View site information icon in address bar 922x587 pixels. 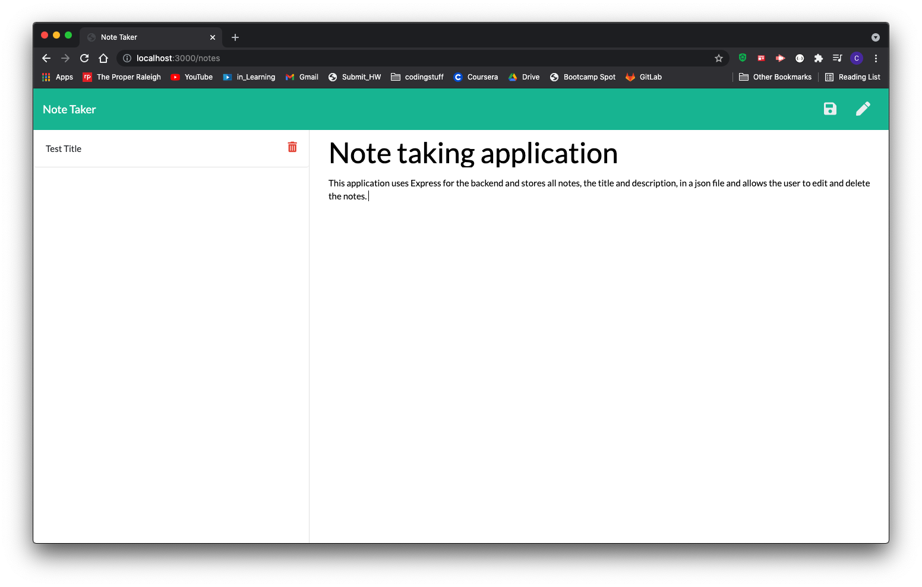point(127,58)
